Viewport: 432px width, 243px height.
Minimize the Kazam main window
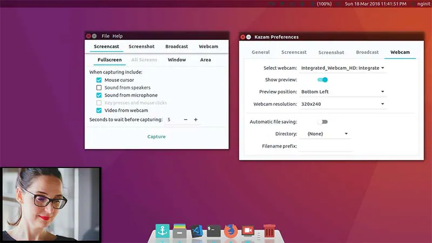click(94, 36)
